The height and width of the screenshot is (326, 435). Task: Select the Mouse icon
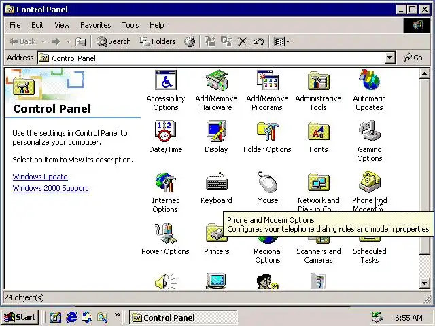click(267, 182)
